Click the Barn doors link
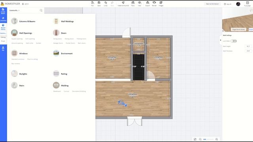This screenshot has height=142, width=253. coord(82,43)
